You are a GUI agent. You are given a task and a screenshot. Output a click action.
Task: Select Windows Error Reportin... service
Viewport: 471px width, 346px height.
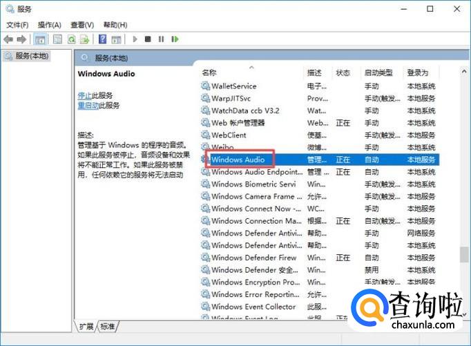point(319,294)
